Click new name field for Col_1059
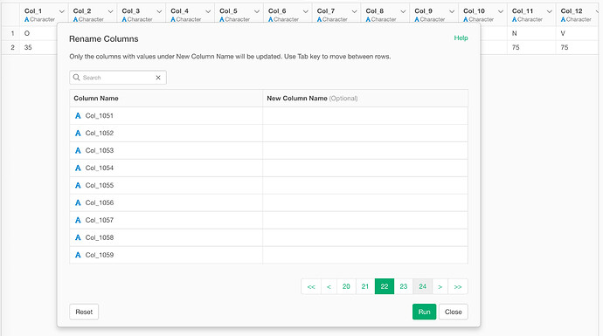This screenshot has height=336, width=603. coord(365,255)
